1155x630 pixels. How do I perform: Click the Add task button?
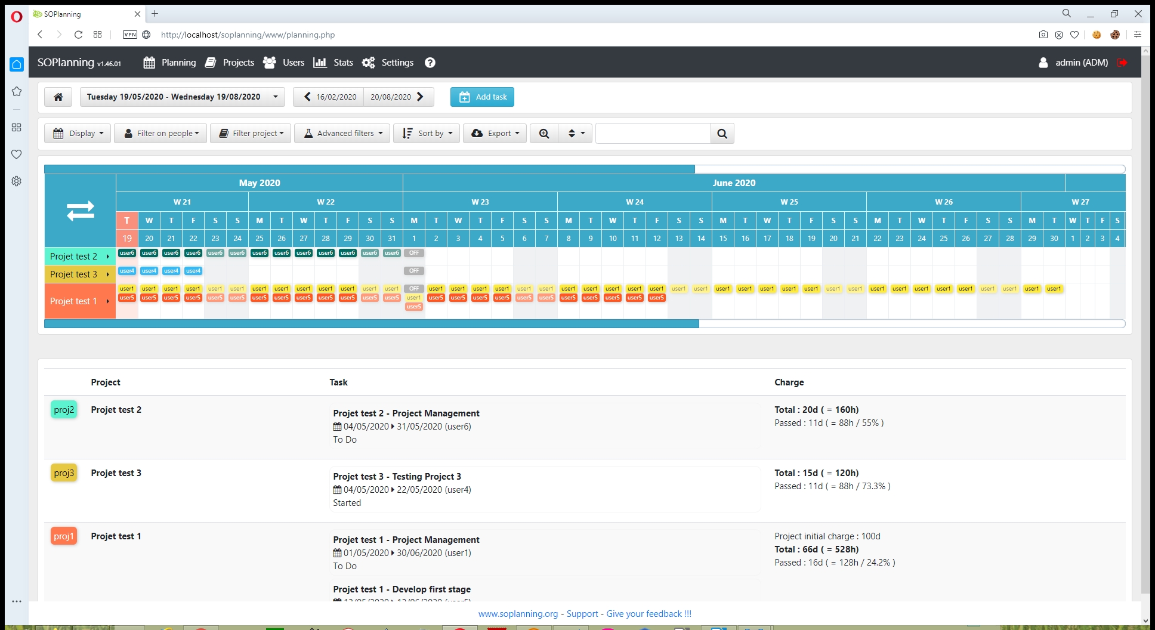[482, 97]
